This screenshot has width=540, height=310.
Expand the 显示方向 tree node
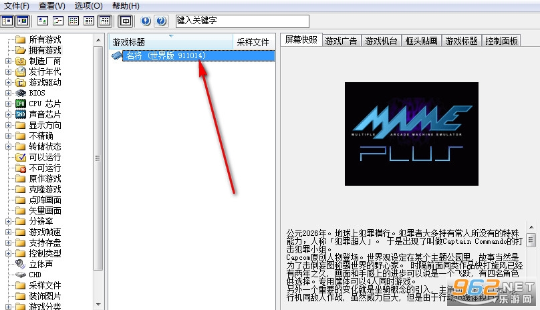(8, 126)
